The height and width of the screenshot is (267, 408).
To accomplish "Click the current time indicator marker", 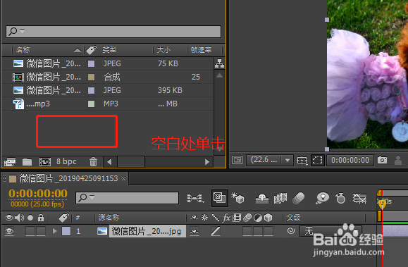I will (x=382, y=204).
